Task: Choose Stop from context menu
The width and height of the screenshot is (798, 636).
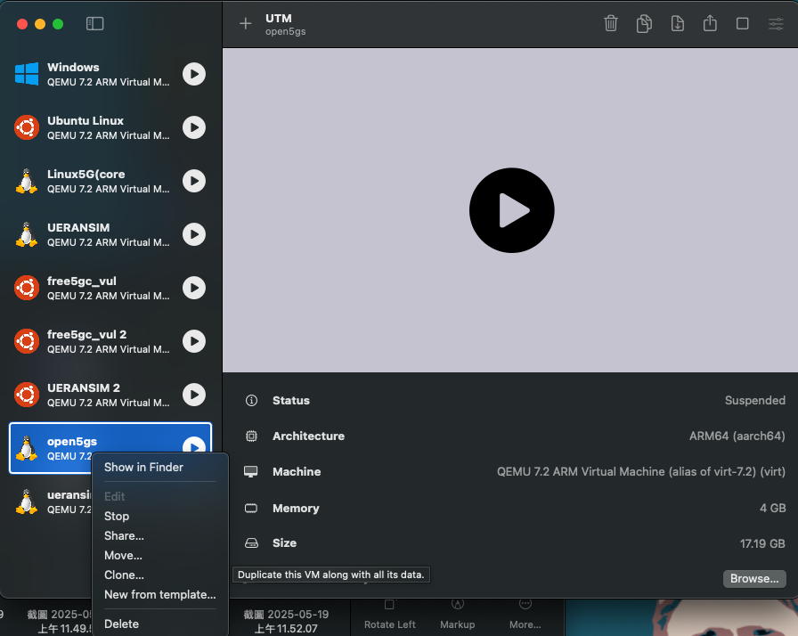Action: click(117, 516)
